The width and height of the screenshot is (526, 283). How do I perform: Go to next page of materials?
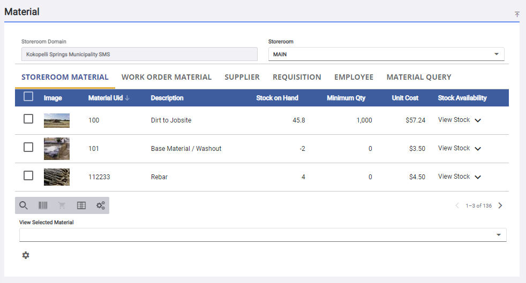click(500, 205)
